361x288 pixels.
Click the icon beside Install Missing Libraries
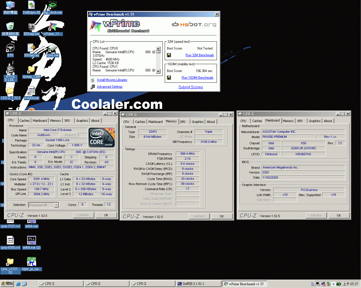point(93,80)
